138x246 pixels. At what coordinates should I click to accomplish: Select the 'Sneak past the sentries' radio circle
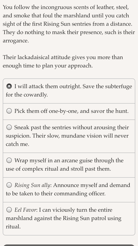pos(9,127)
